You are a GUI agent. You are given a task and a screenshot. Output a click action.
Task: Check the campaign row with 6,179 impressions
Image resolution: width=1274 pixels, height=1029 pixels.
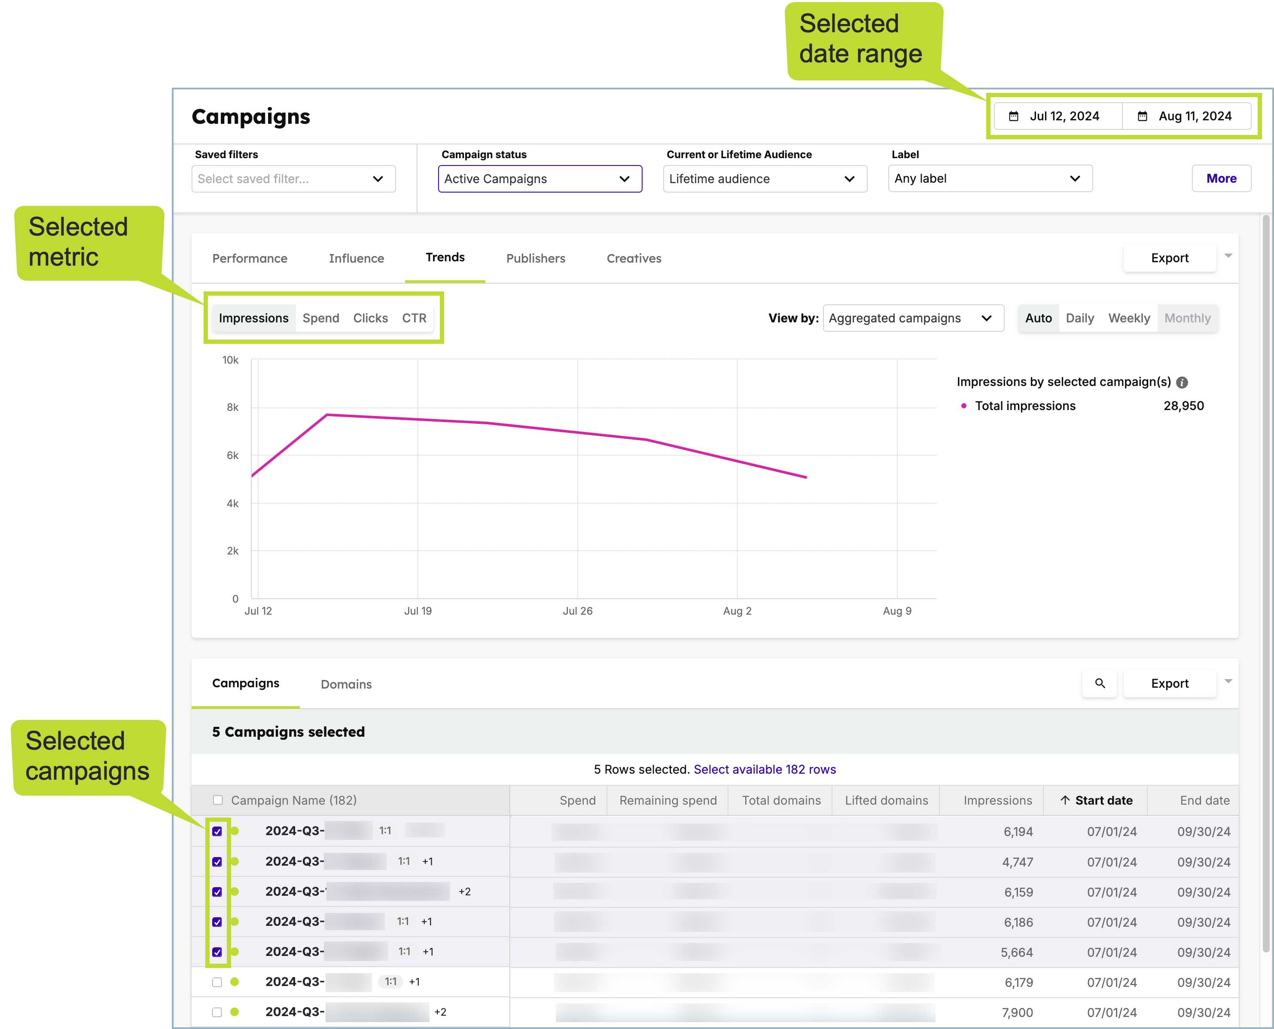click(217, 982)
